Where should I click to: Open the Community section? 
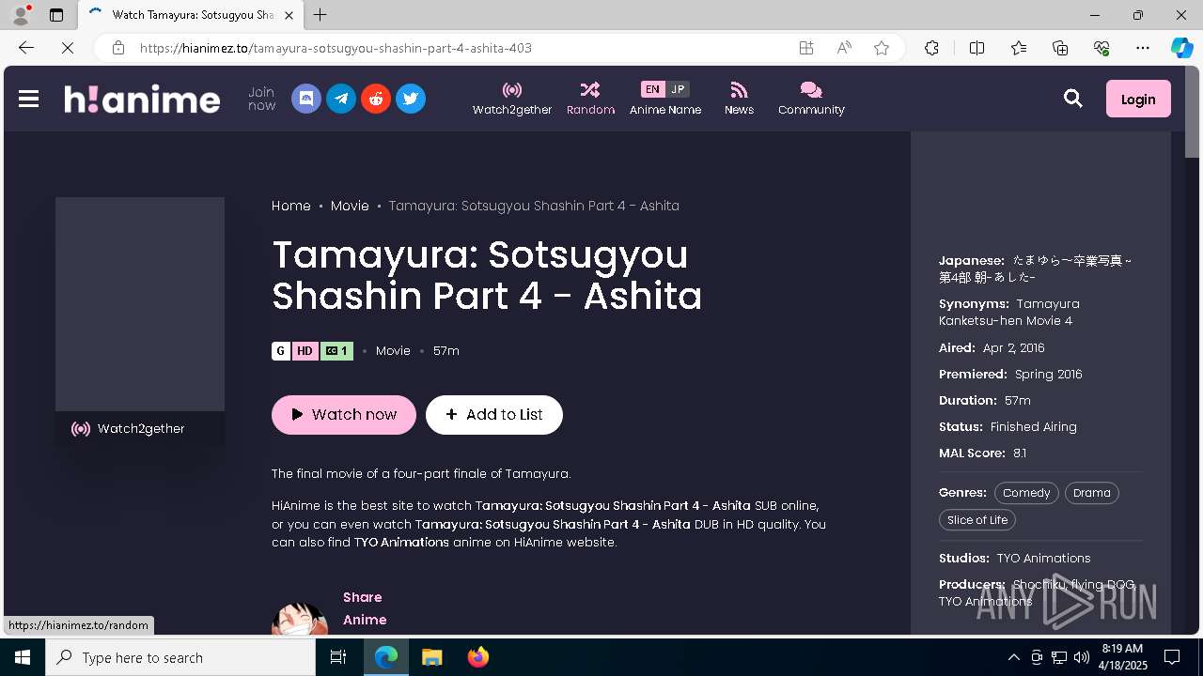point(811,99)
